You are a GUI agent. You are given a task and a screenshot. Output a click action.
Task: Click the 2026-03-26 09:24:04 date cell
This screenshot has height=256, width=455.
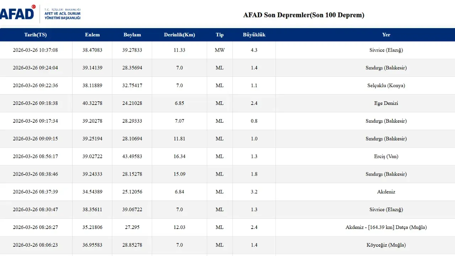pos(36,68)
